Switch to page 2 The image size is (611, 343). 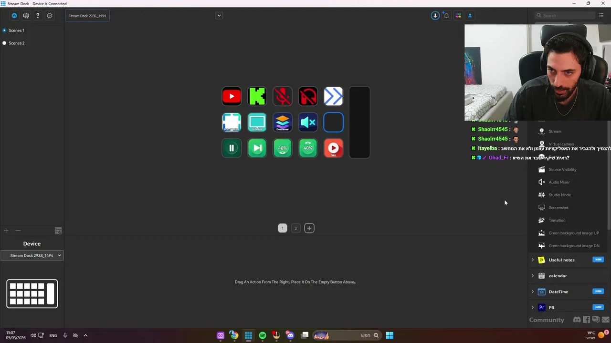[295, 228]
